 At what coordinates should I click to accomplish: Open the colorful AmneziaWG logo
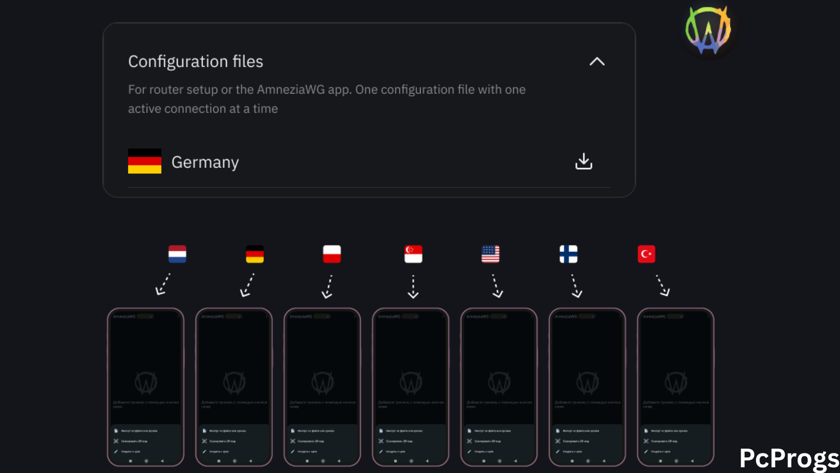(708, 30)
